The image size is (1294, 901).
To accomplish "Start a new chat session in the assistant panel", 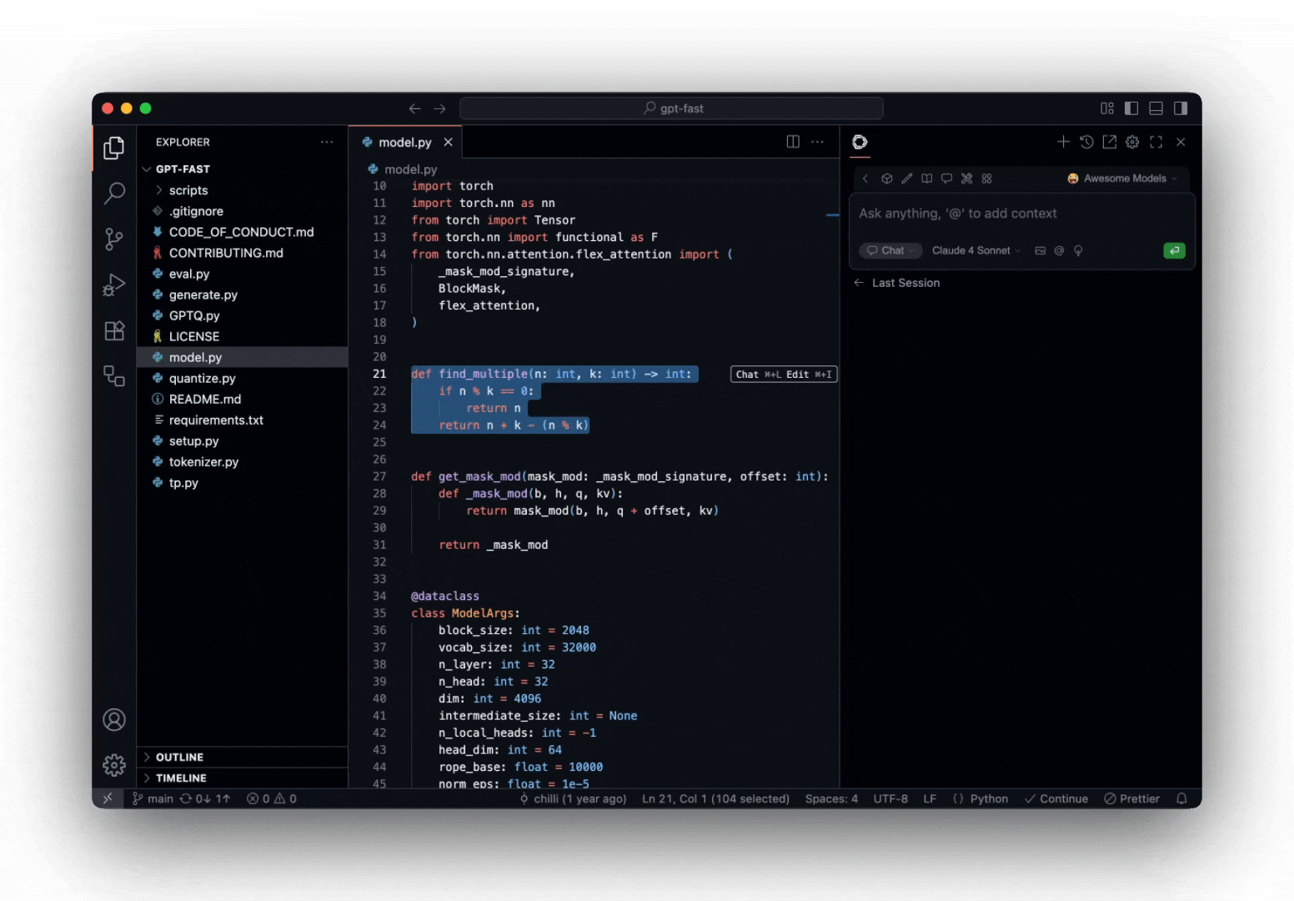I will pyautogui.click(x=1063, y=142).
